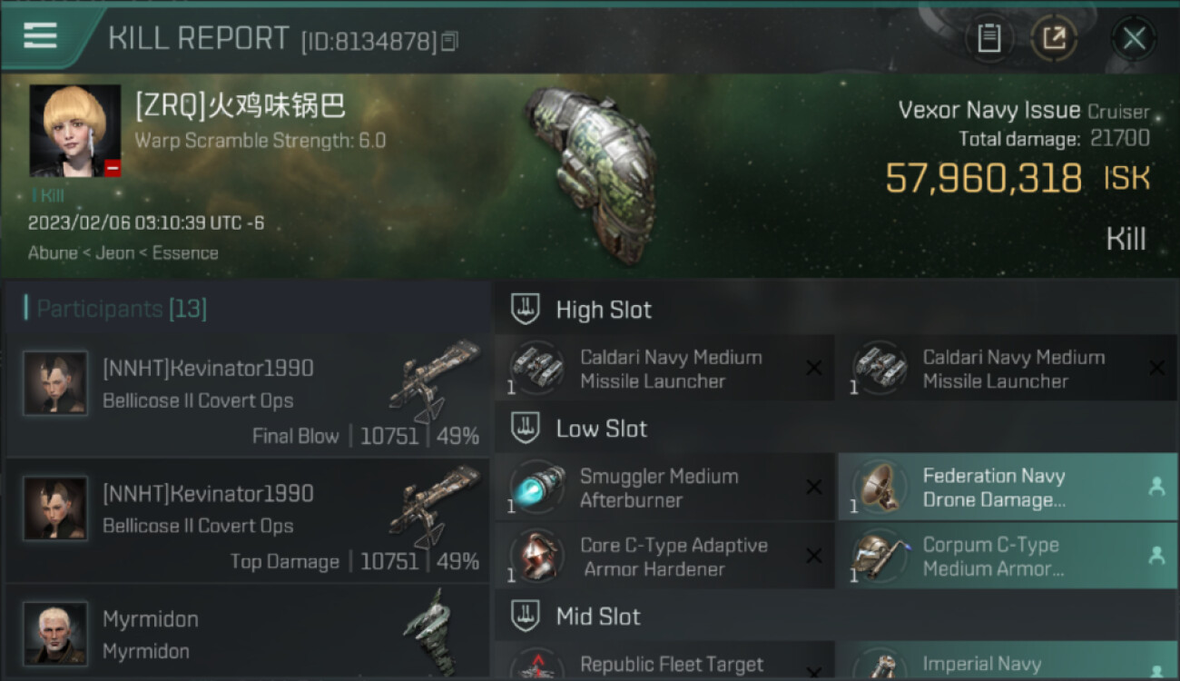Open the hamburger menu icon
The image size is (1180, 681).
tap(41, 35)
